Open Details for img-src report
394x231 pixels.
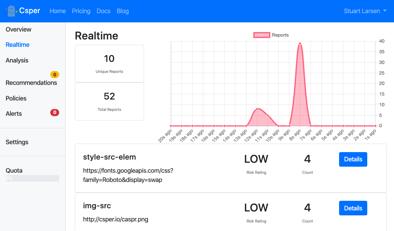pos(353,208)
